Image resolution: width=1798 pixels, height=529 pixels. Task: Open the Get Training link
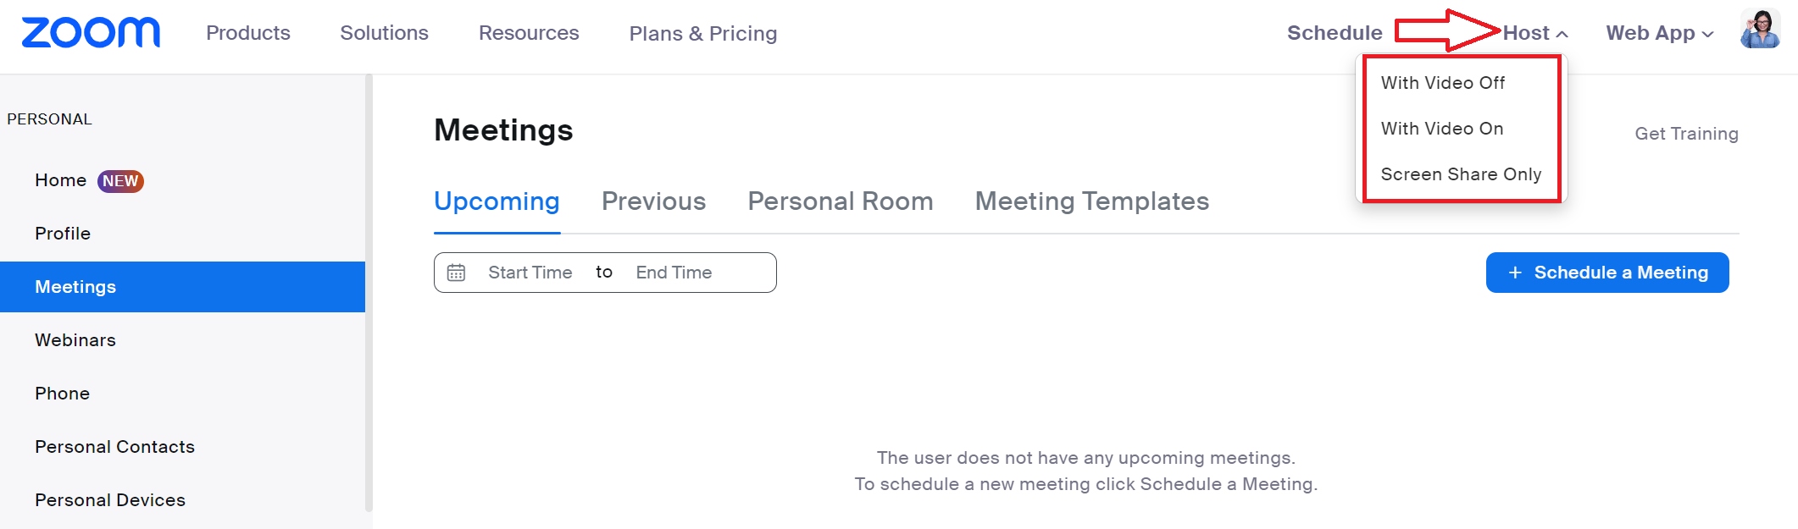click(1686, 134)
